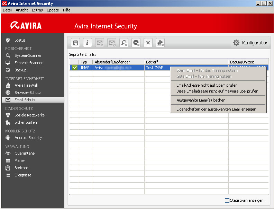
Task: Open Browser-Schutz section
Action: coord(27,93)
